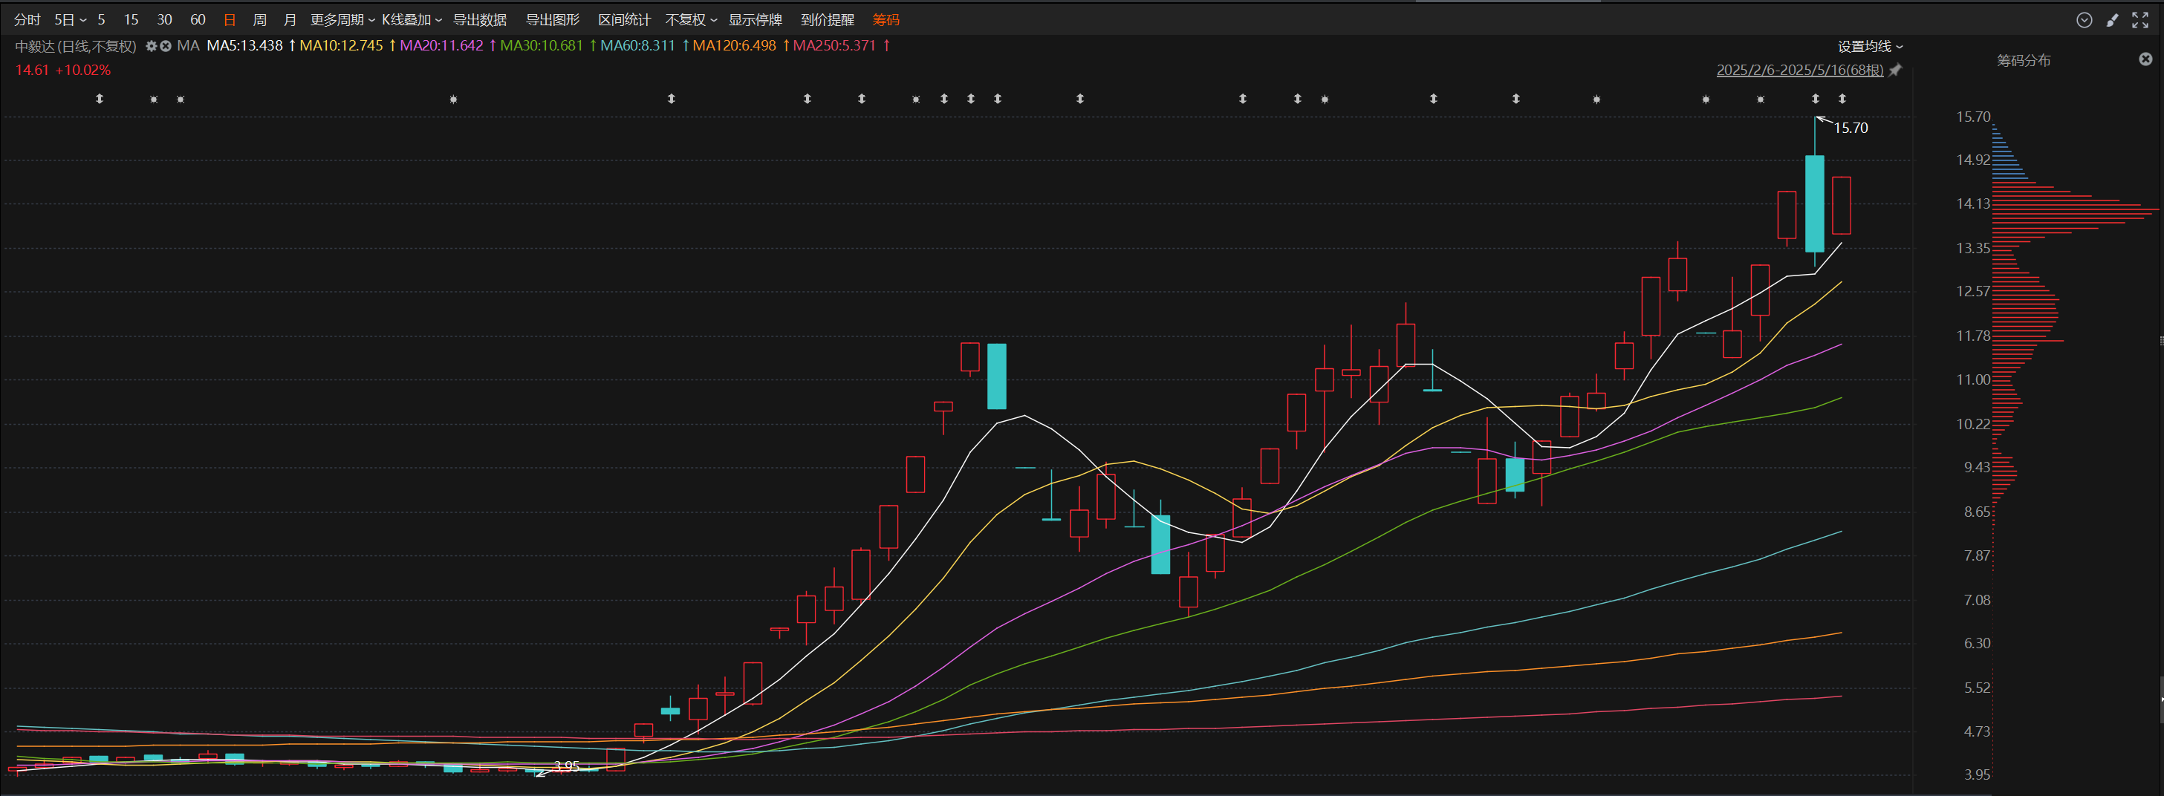This screenshot has width=2164, height=796.
Task: Switch to the 分时 intraday view
Action: (27, 19)
